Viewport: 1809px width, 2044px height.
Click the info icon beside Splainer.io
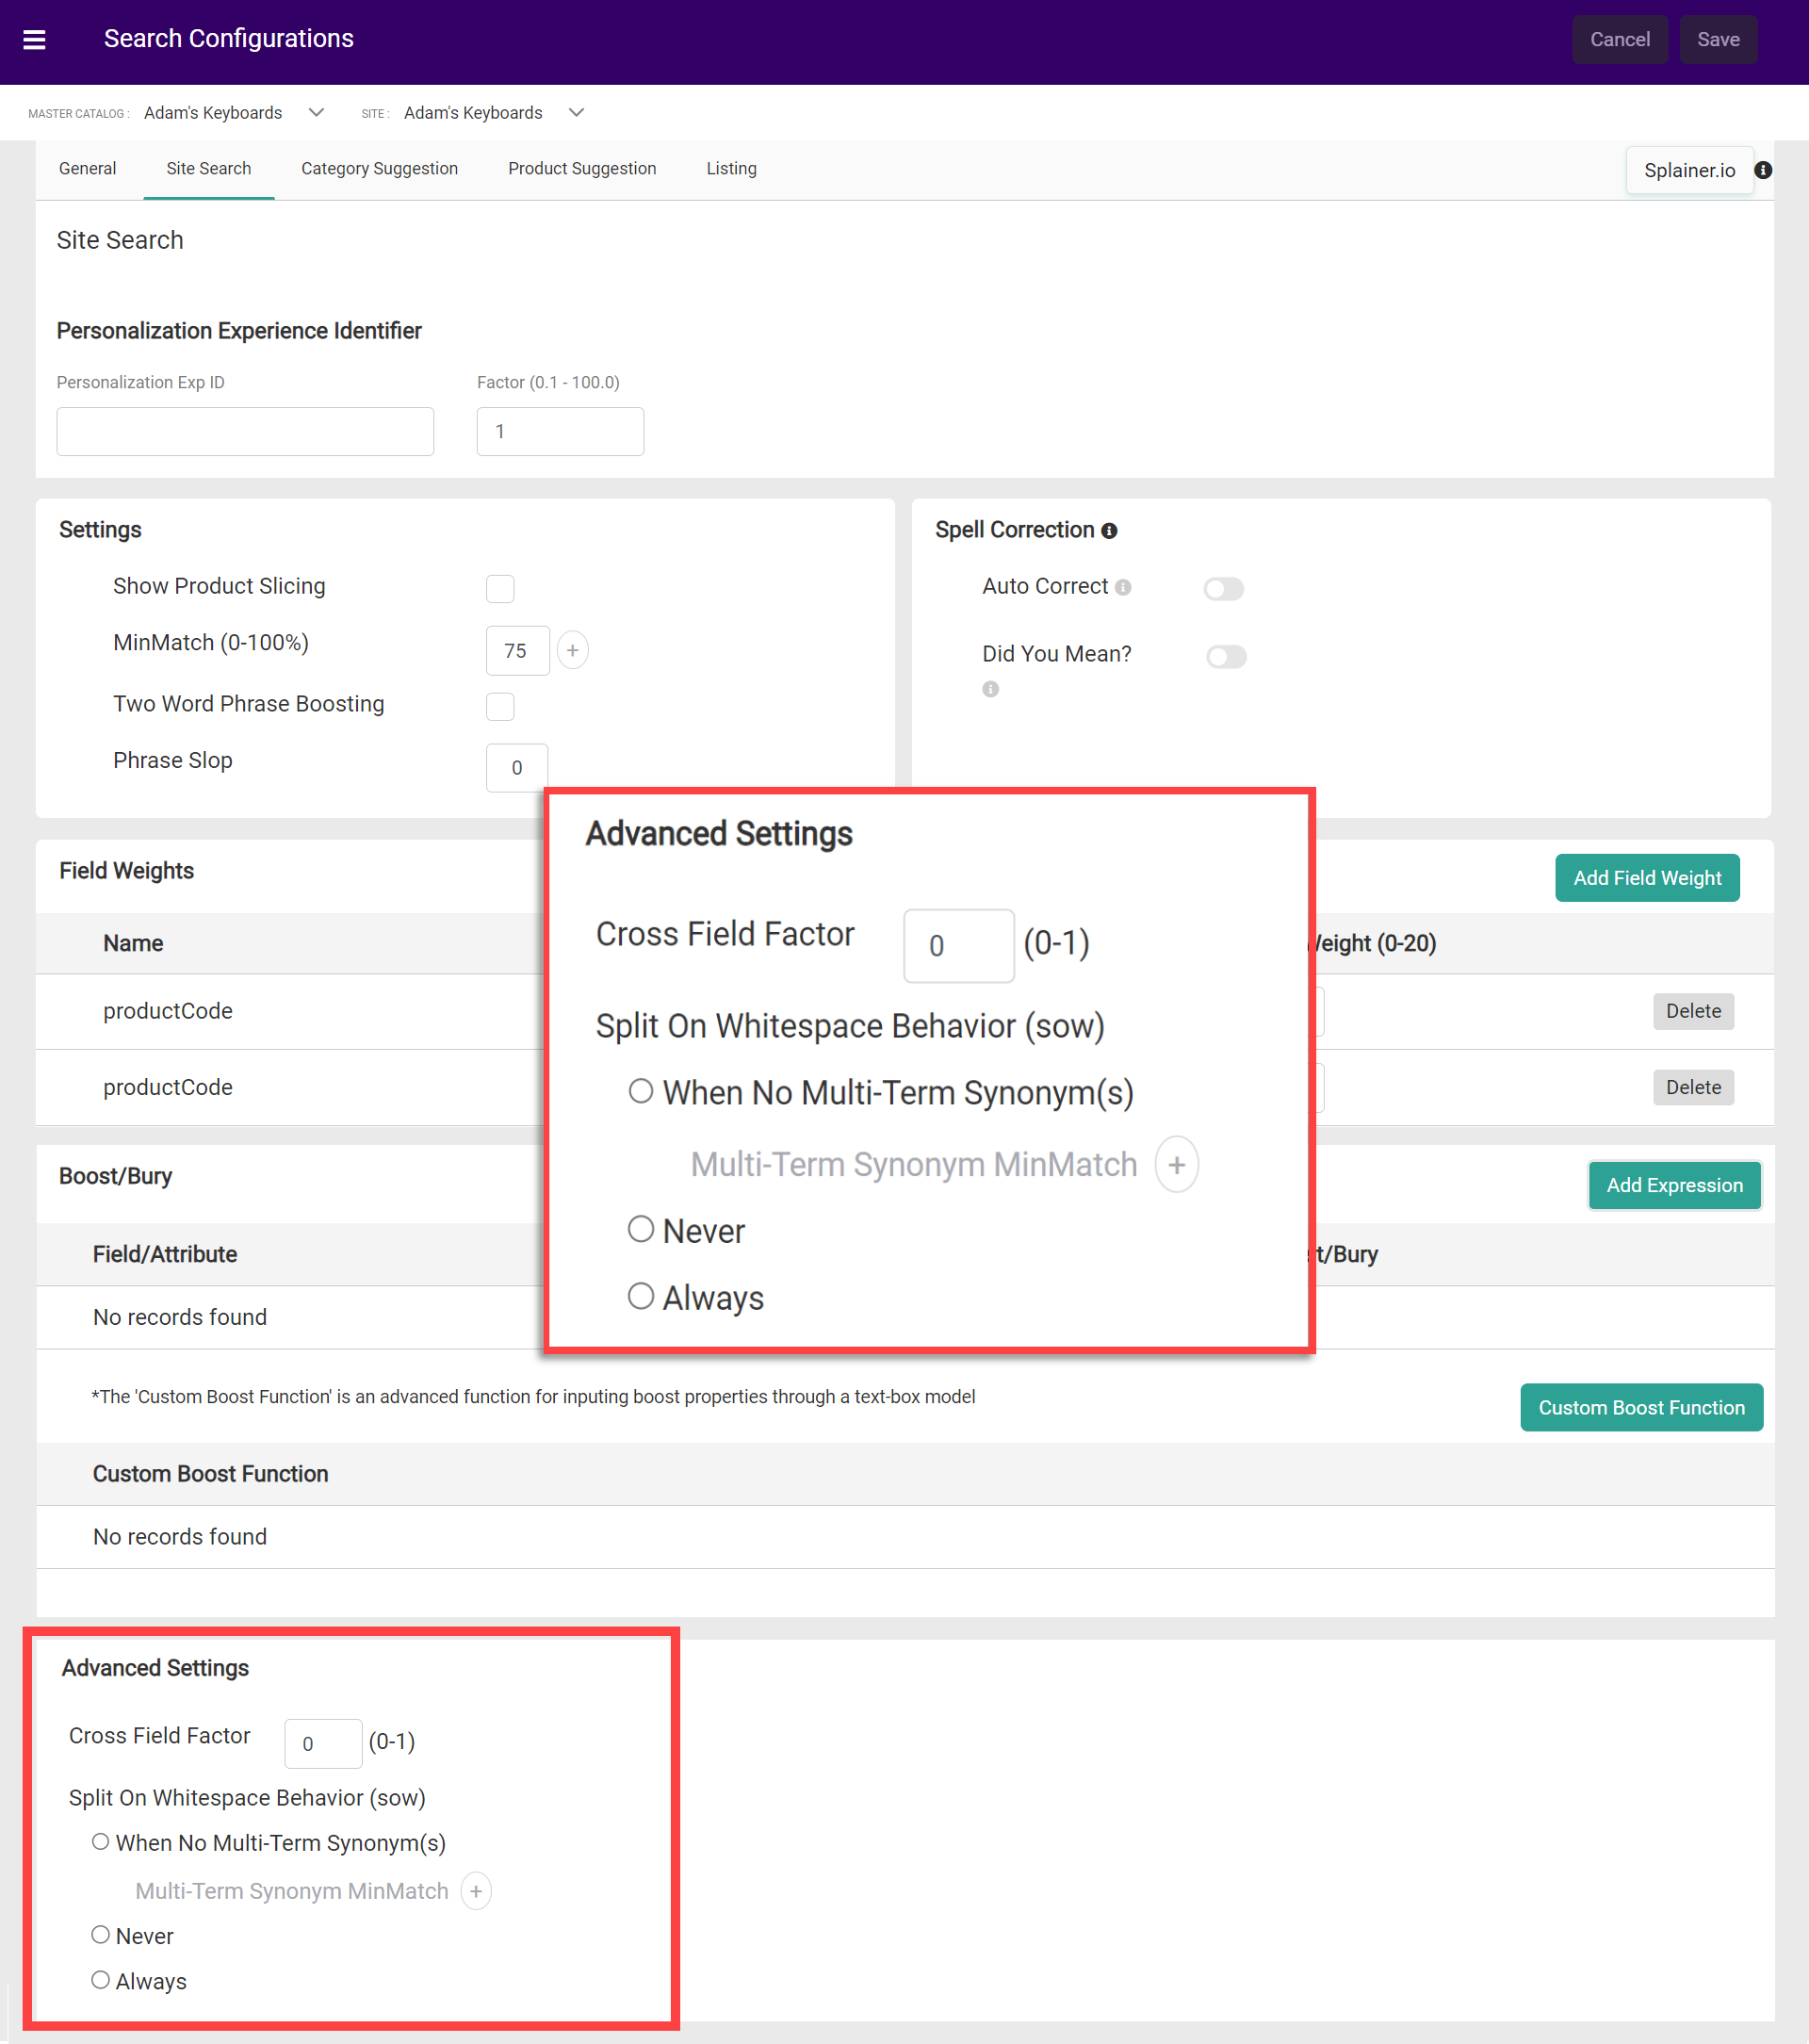coord(1763,170)
